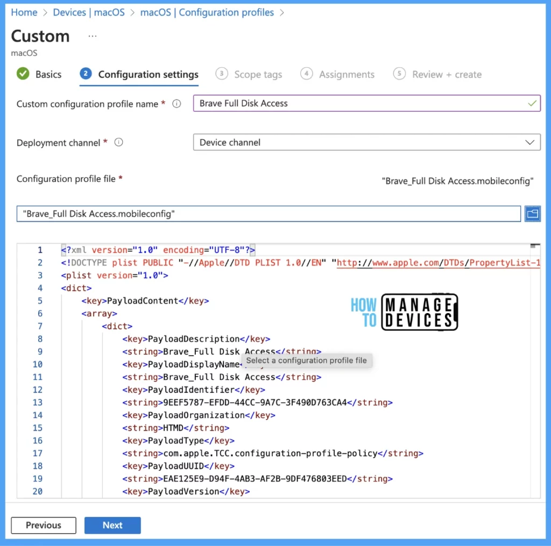Click the step 5 circle icon
The width and height of the screenshot is (551, 546).
click(x=400, y=74)
